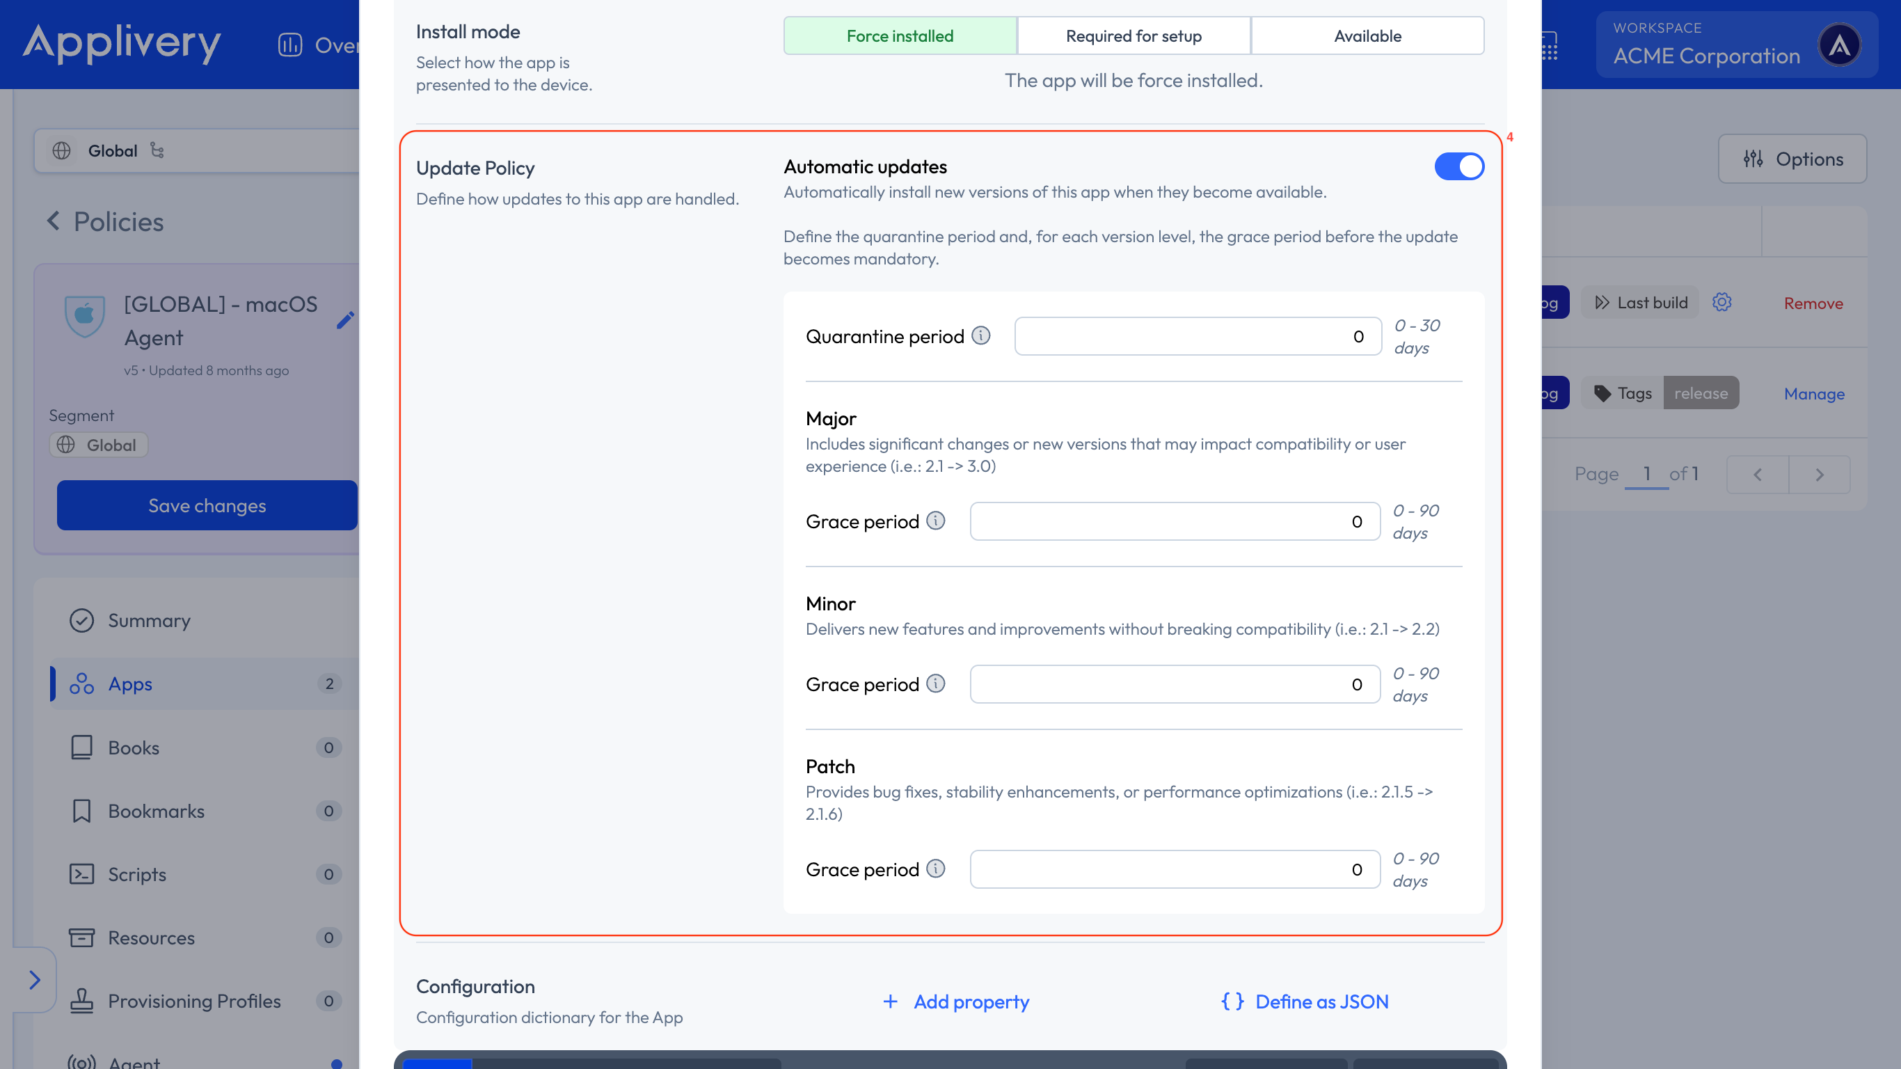Click the red Remove link
Viewport: 1901px width, 1069px height.
coord(1813,303)
